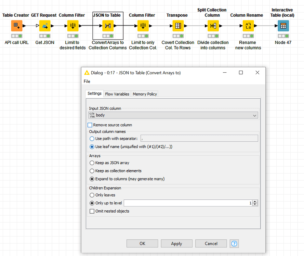Click the Only up to level input field
Viewport: 304px width, 256px height.
pyautogui.click(x=188, y=203)
